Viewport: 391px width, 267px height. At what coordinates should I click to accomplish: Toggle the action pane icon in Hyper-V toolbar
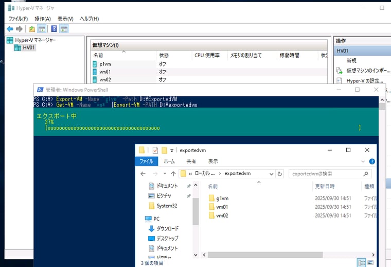pos(64,29)
